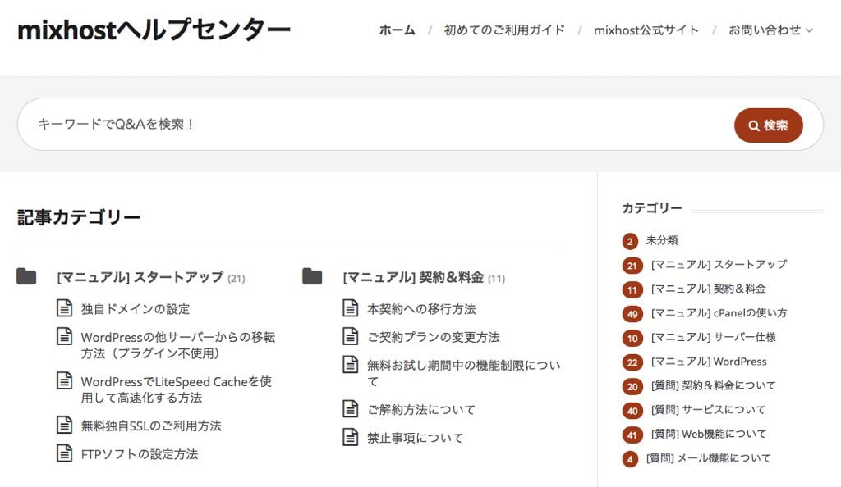Open article 無料独自SSLのご利用方法

[151, 426]
